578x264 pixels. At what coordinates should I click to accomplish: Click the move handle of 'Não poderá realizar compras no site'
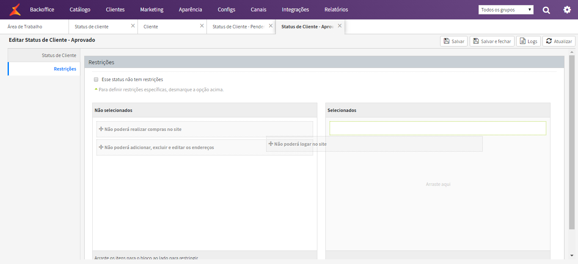(101, 129)
